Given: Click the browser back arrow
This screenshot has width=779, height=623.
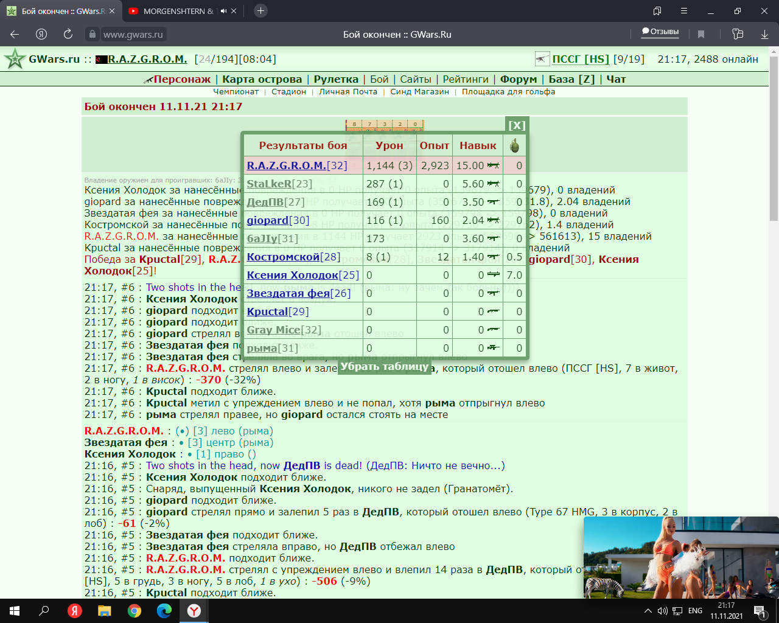Looking at the screenshot, I should tap(14, 34).
